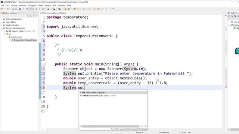Close the TemperatureConvertC.java editor tab
The image size is (239, 134).
click(x=68, y=13)
